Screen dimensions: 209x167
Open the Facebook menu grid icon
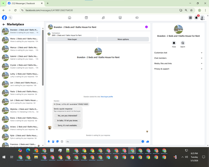pos(190,18)
